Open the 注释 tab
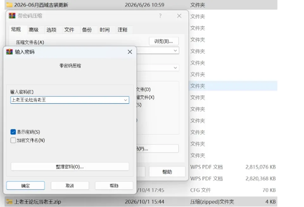 pos(122,30)
